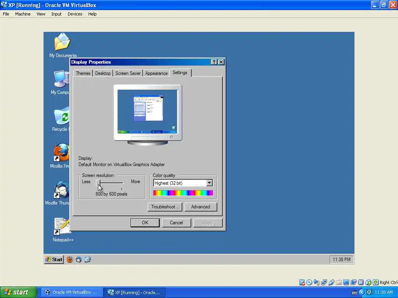Click the host clock showing 11:38 AM
The width and height of the screenshot is (398, 298).
384,293
